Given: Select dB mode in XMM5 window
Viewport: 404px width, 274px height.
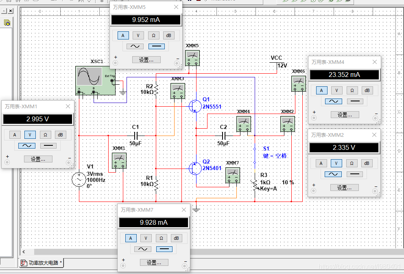Looking at the screenshot, I should pyautogui.click(x=168, y=35).
